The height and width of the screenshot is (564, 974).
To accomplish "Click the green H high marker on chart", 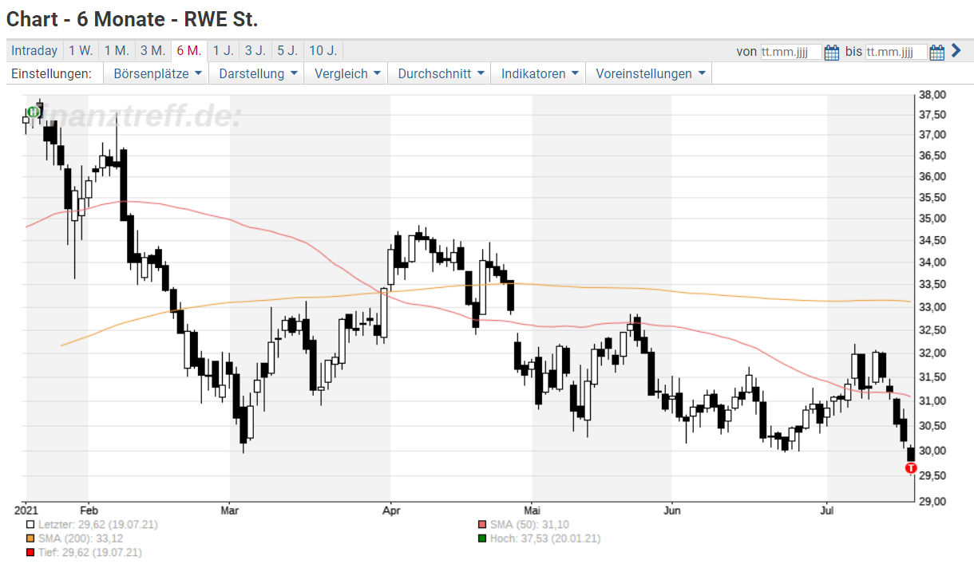I will 33,112.
